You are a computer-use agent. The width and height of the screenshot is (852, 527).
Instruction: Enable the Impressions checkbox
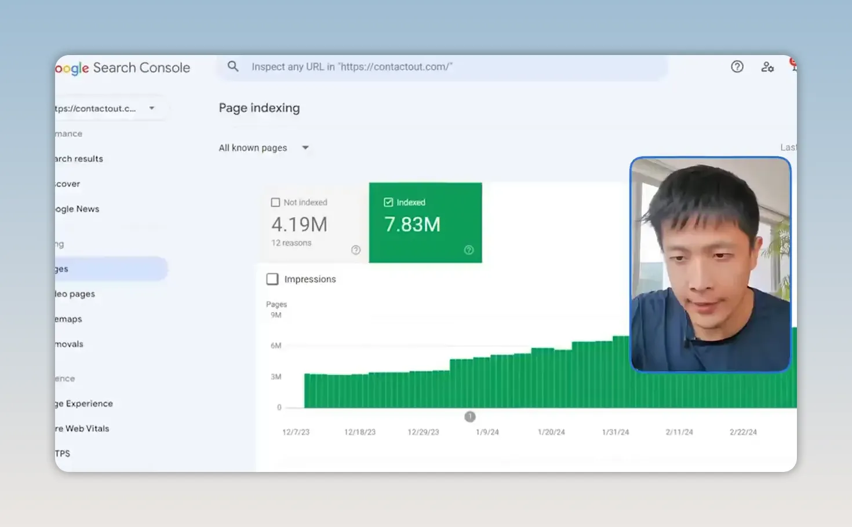point(272,279)
